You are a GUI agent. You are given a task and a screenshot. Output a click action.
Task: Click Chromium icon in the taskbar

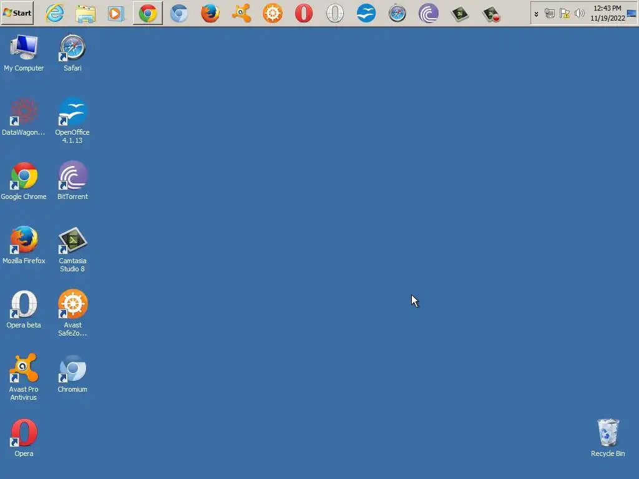coord(179,14)
